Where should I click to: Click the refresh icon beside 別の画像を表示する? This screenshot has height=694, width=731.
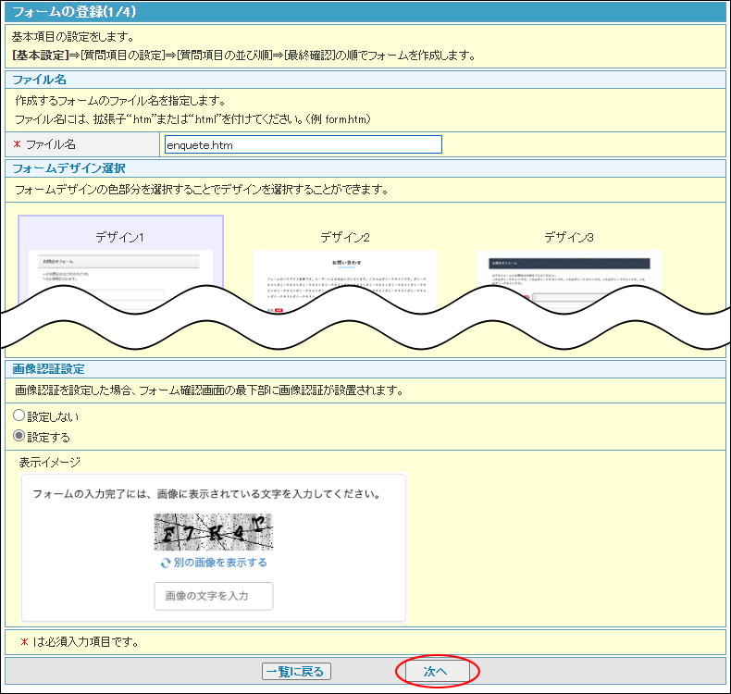click(166, 563)
